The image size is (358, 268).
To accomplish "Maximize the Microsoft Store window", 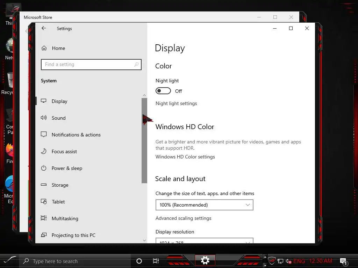I will coord(275,17).
